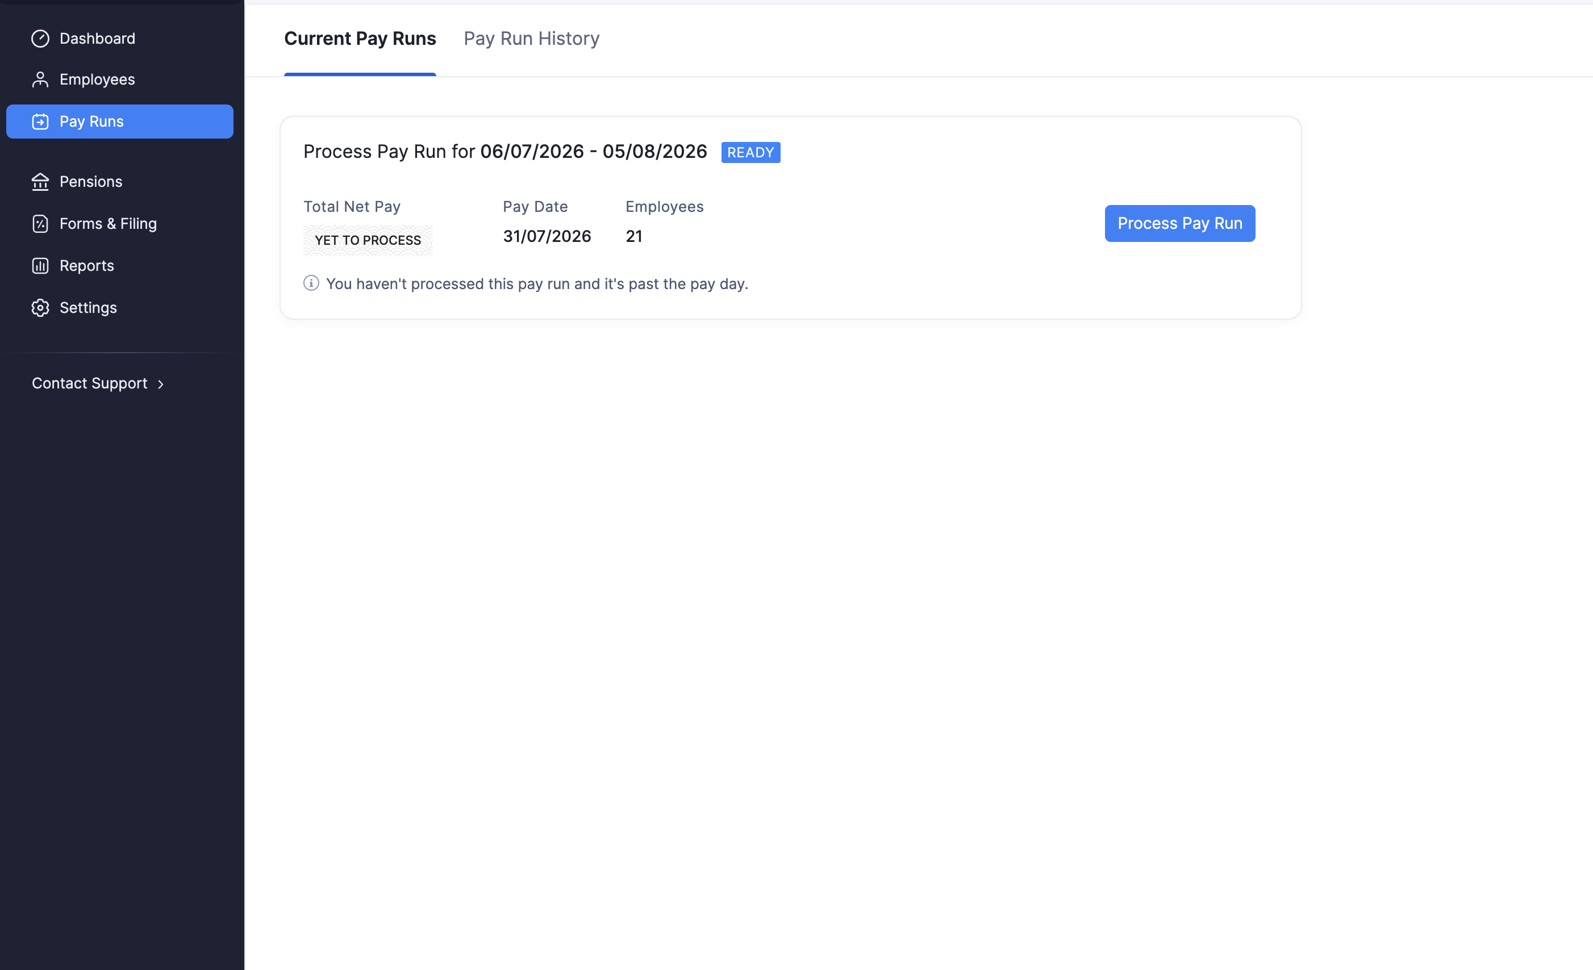Click the pay run period heading 06/07/2026 - 05/08/2026
The height and width of the screenshot is (970, 1593).
pyautogui.click(x=594, y=152)
